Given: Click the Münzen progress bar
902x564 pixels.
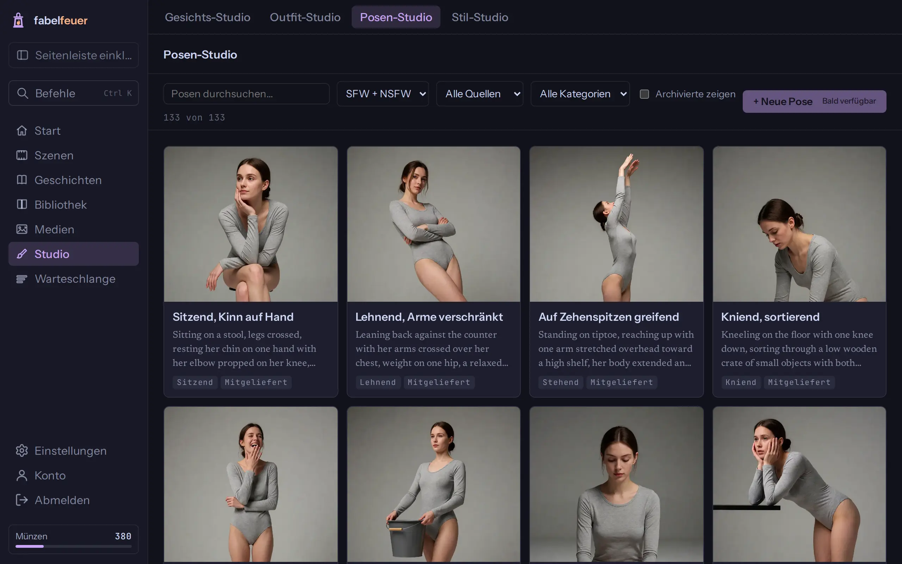Looking at the screenshot, I should coord(73,546).
